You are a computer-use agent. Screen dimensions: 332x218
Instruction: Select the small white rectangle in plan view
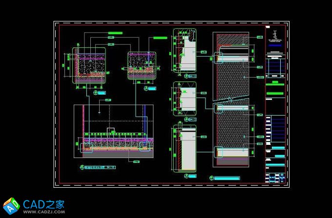[111, 130]
